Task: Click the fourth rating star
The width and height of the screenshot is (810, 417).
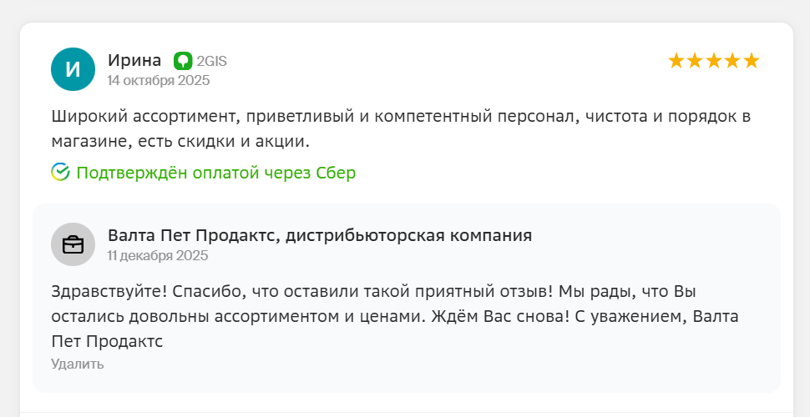Action: tap(732, 61)
